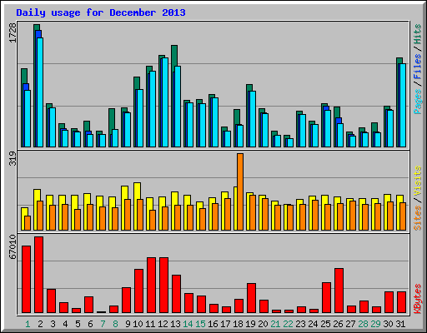The width and height of the screenshot is (427, 333).
Task: Click the red KBytes bar for day 1
Action: (x=26, y=280)
